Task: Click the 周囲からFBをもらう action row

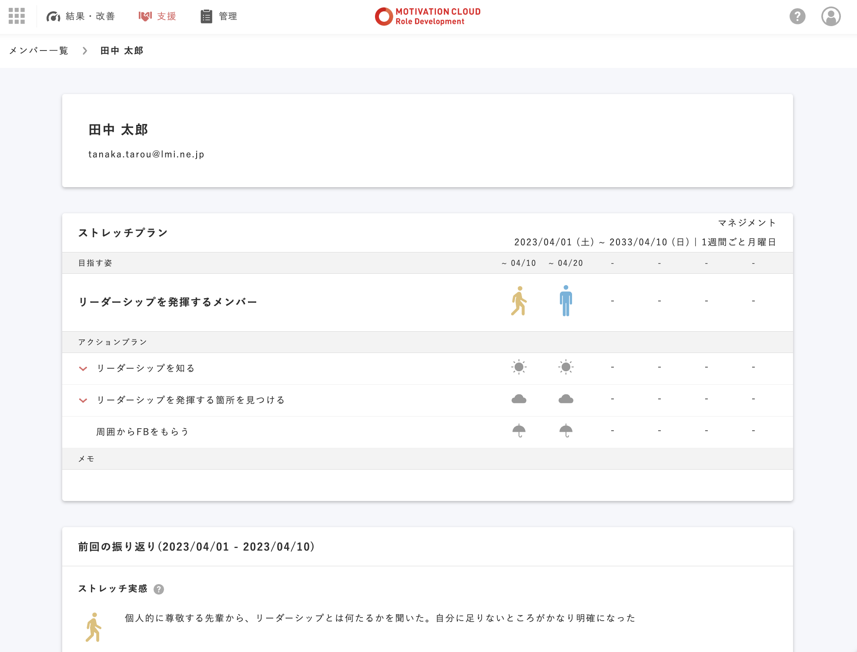Action: click(x=428, y=432)
